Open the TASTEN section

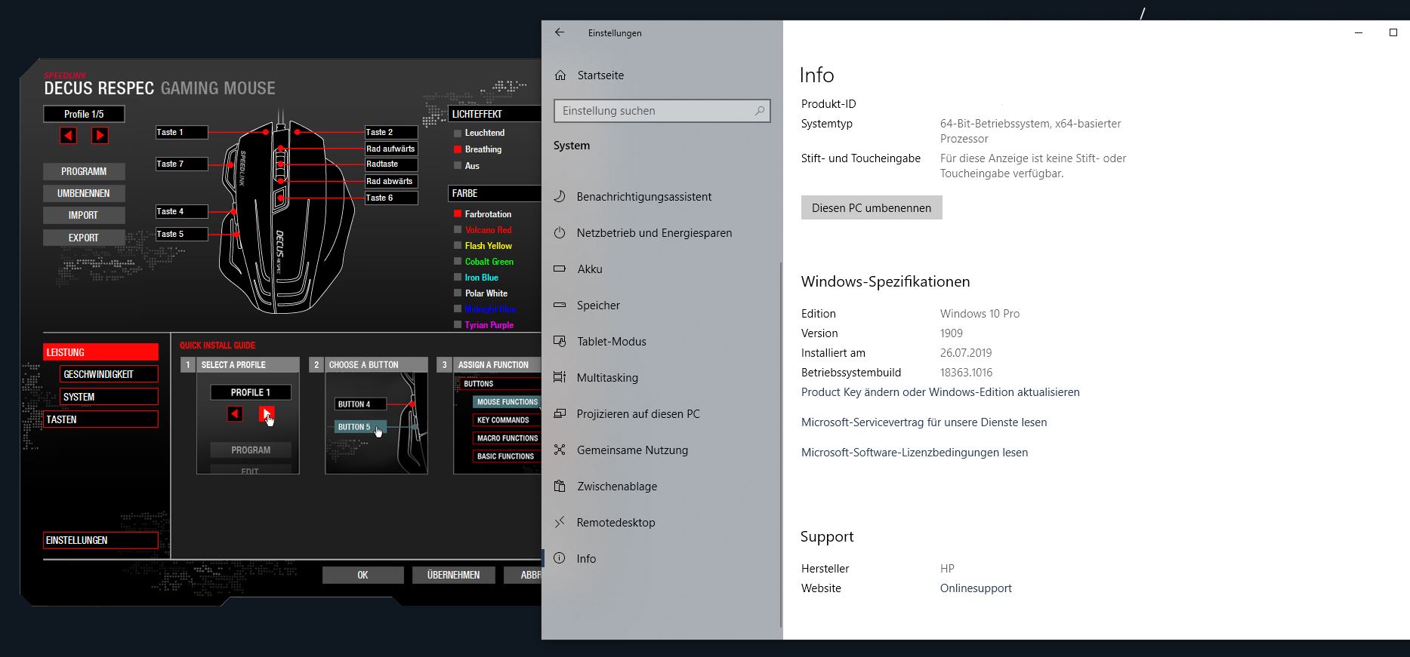[x=100, y=419]
